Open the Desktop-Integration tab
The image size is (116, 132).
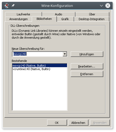[92, 19]
